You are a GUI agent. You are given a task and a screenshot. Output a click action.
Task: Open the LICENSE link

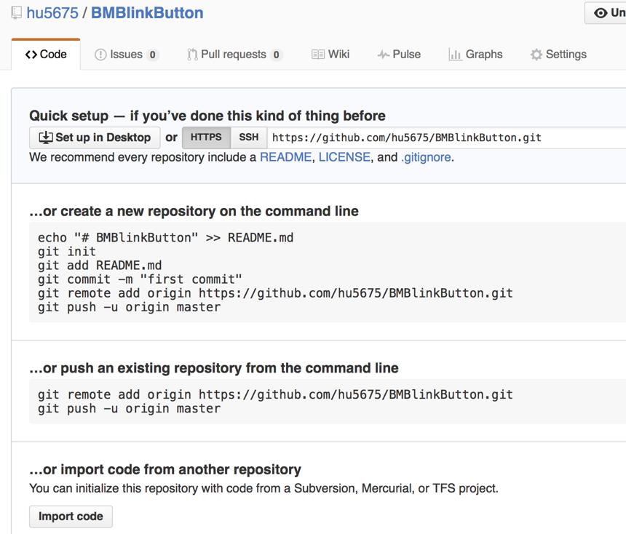[344, 157]
